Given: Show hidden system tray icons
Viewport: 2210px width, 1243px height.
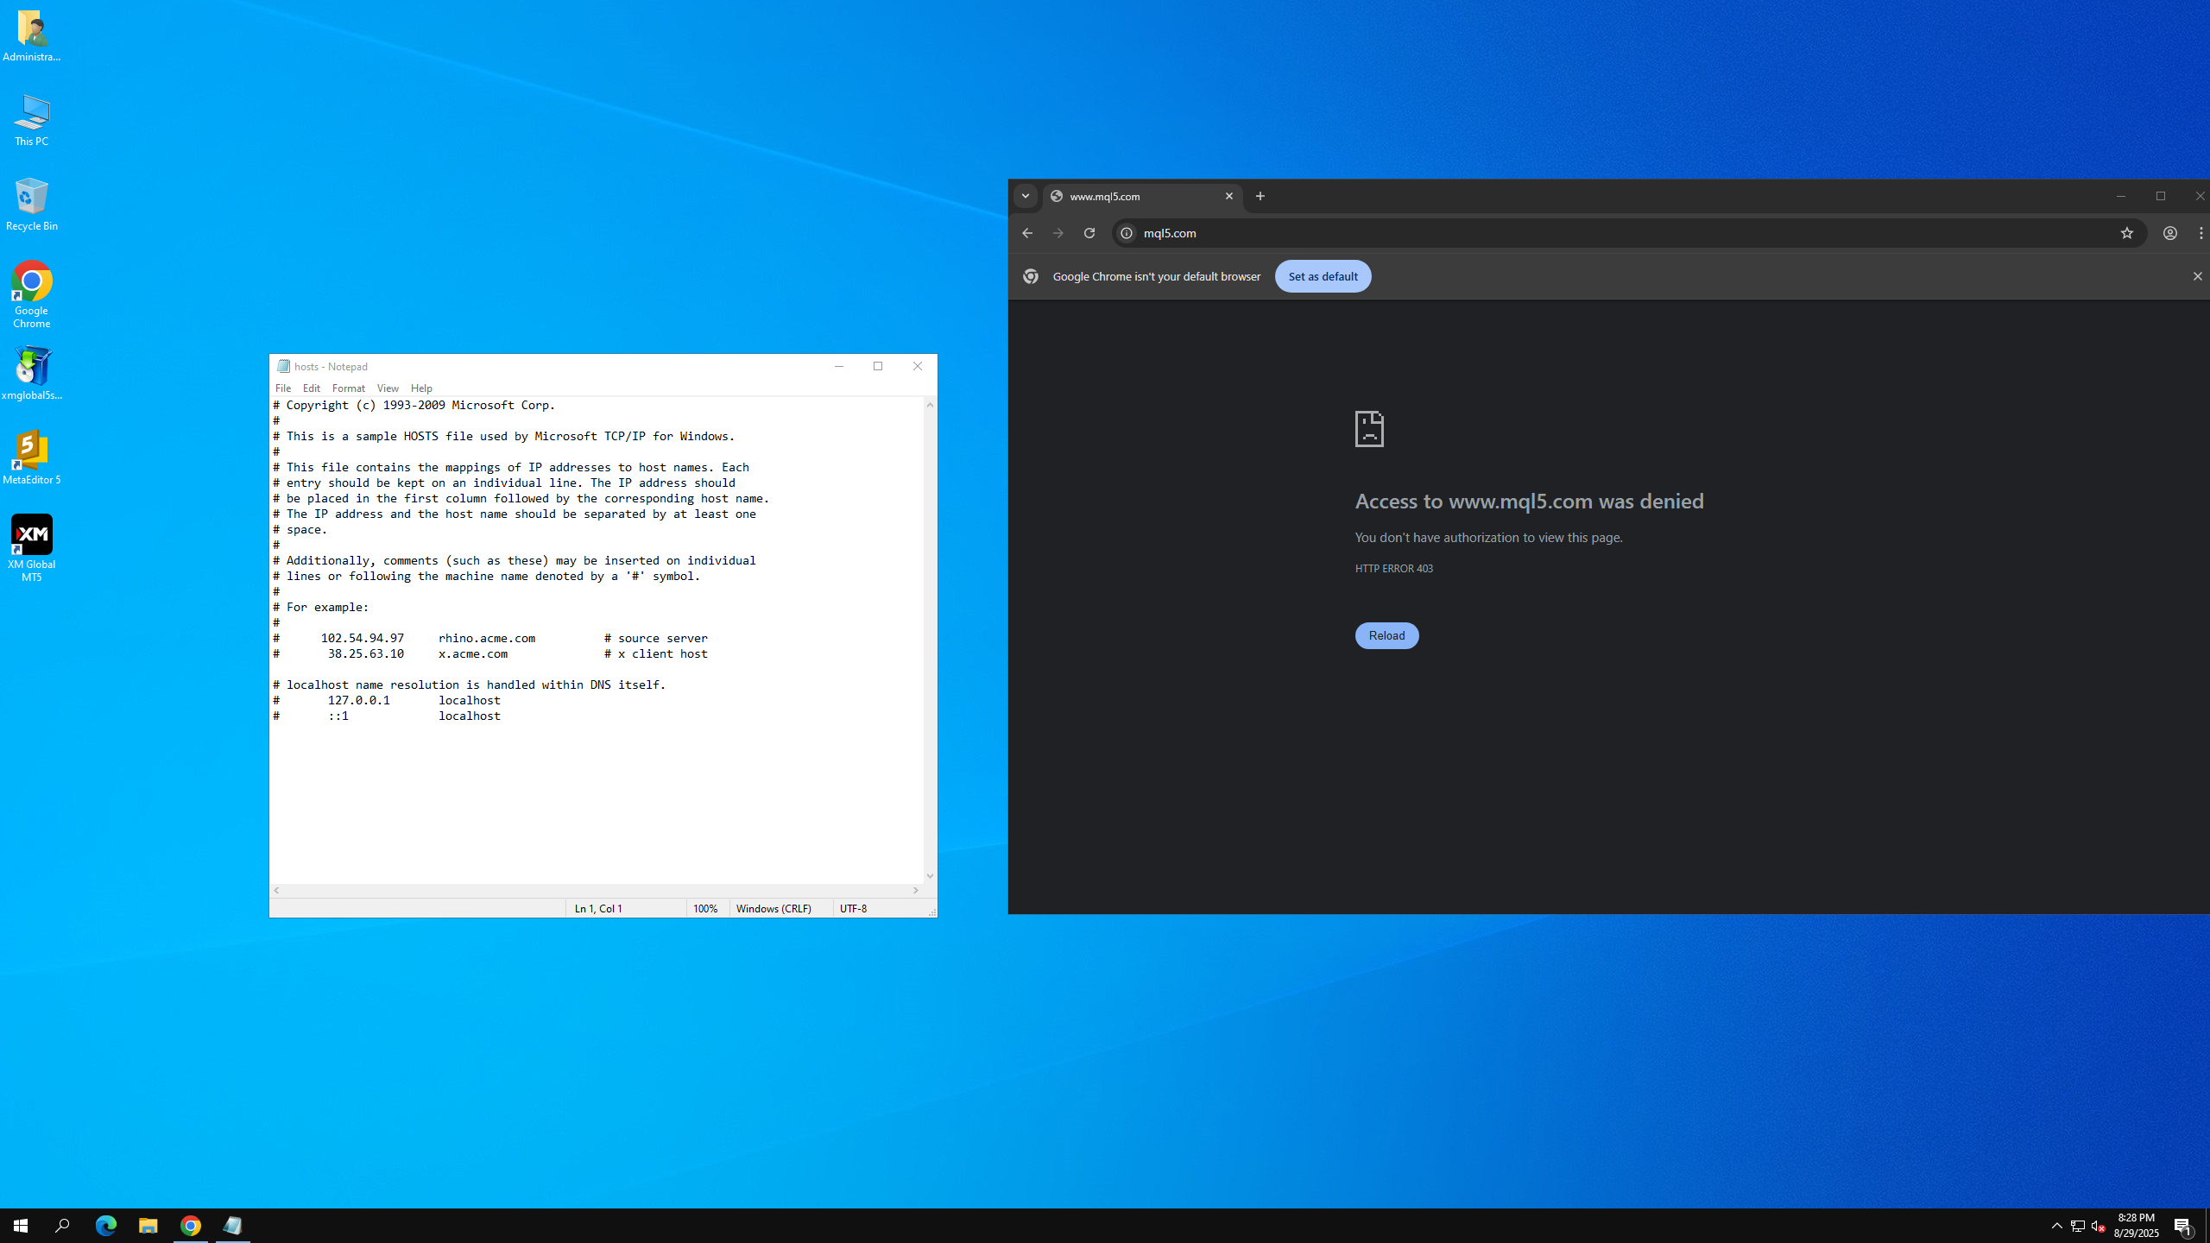Looking at the screenshot, I should [2056, 1225].
